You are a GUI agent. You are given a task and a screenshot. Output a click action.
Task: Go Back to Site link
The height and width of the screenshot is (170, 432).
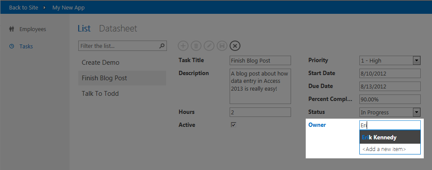[23, 8]
